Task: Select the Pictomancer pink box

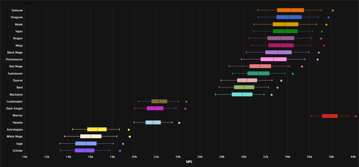Action: pyautogui.click(x=274, y=59)
